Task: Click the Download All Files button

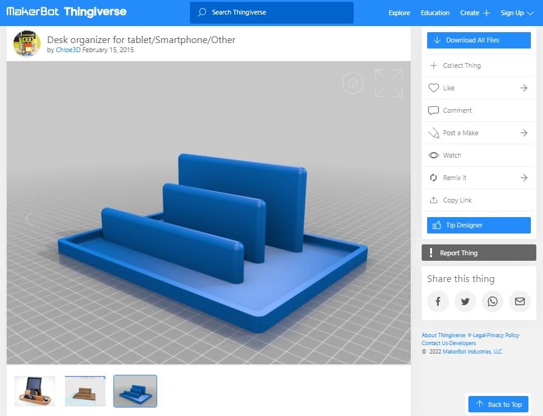Action: (479, 39)
